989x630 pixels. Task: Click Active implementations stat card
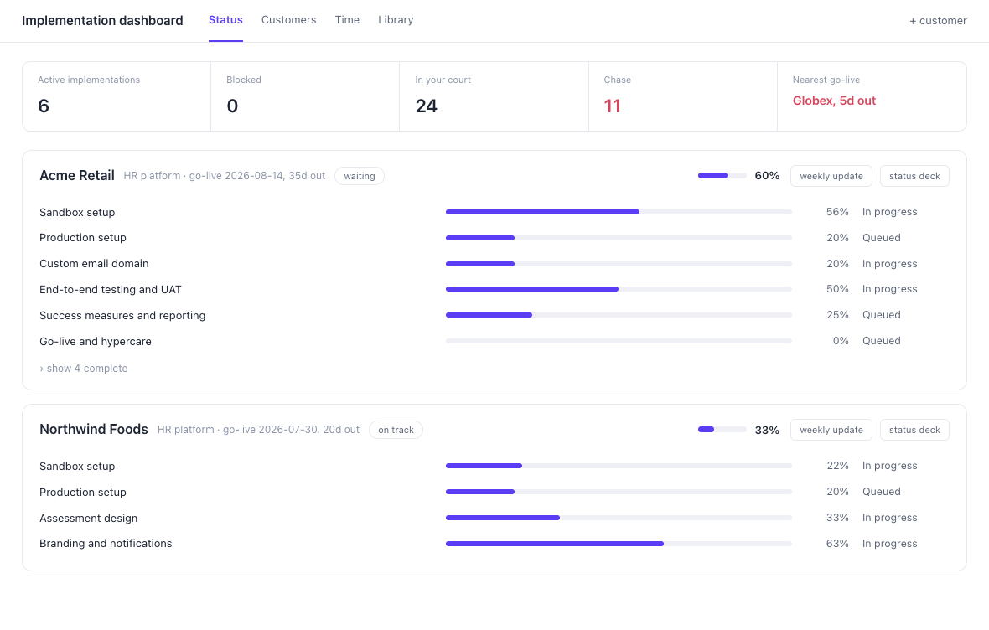[116, 96]
